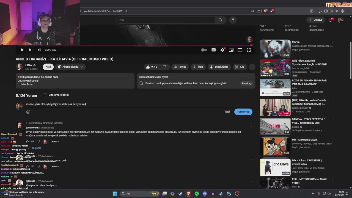352x198 pixels.
Task: Open the Brave VPN shield icon
Action: 342,11
